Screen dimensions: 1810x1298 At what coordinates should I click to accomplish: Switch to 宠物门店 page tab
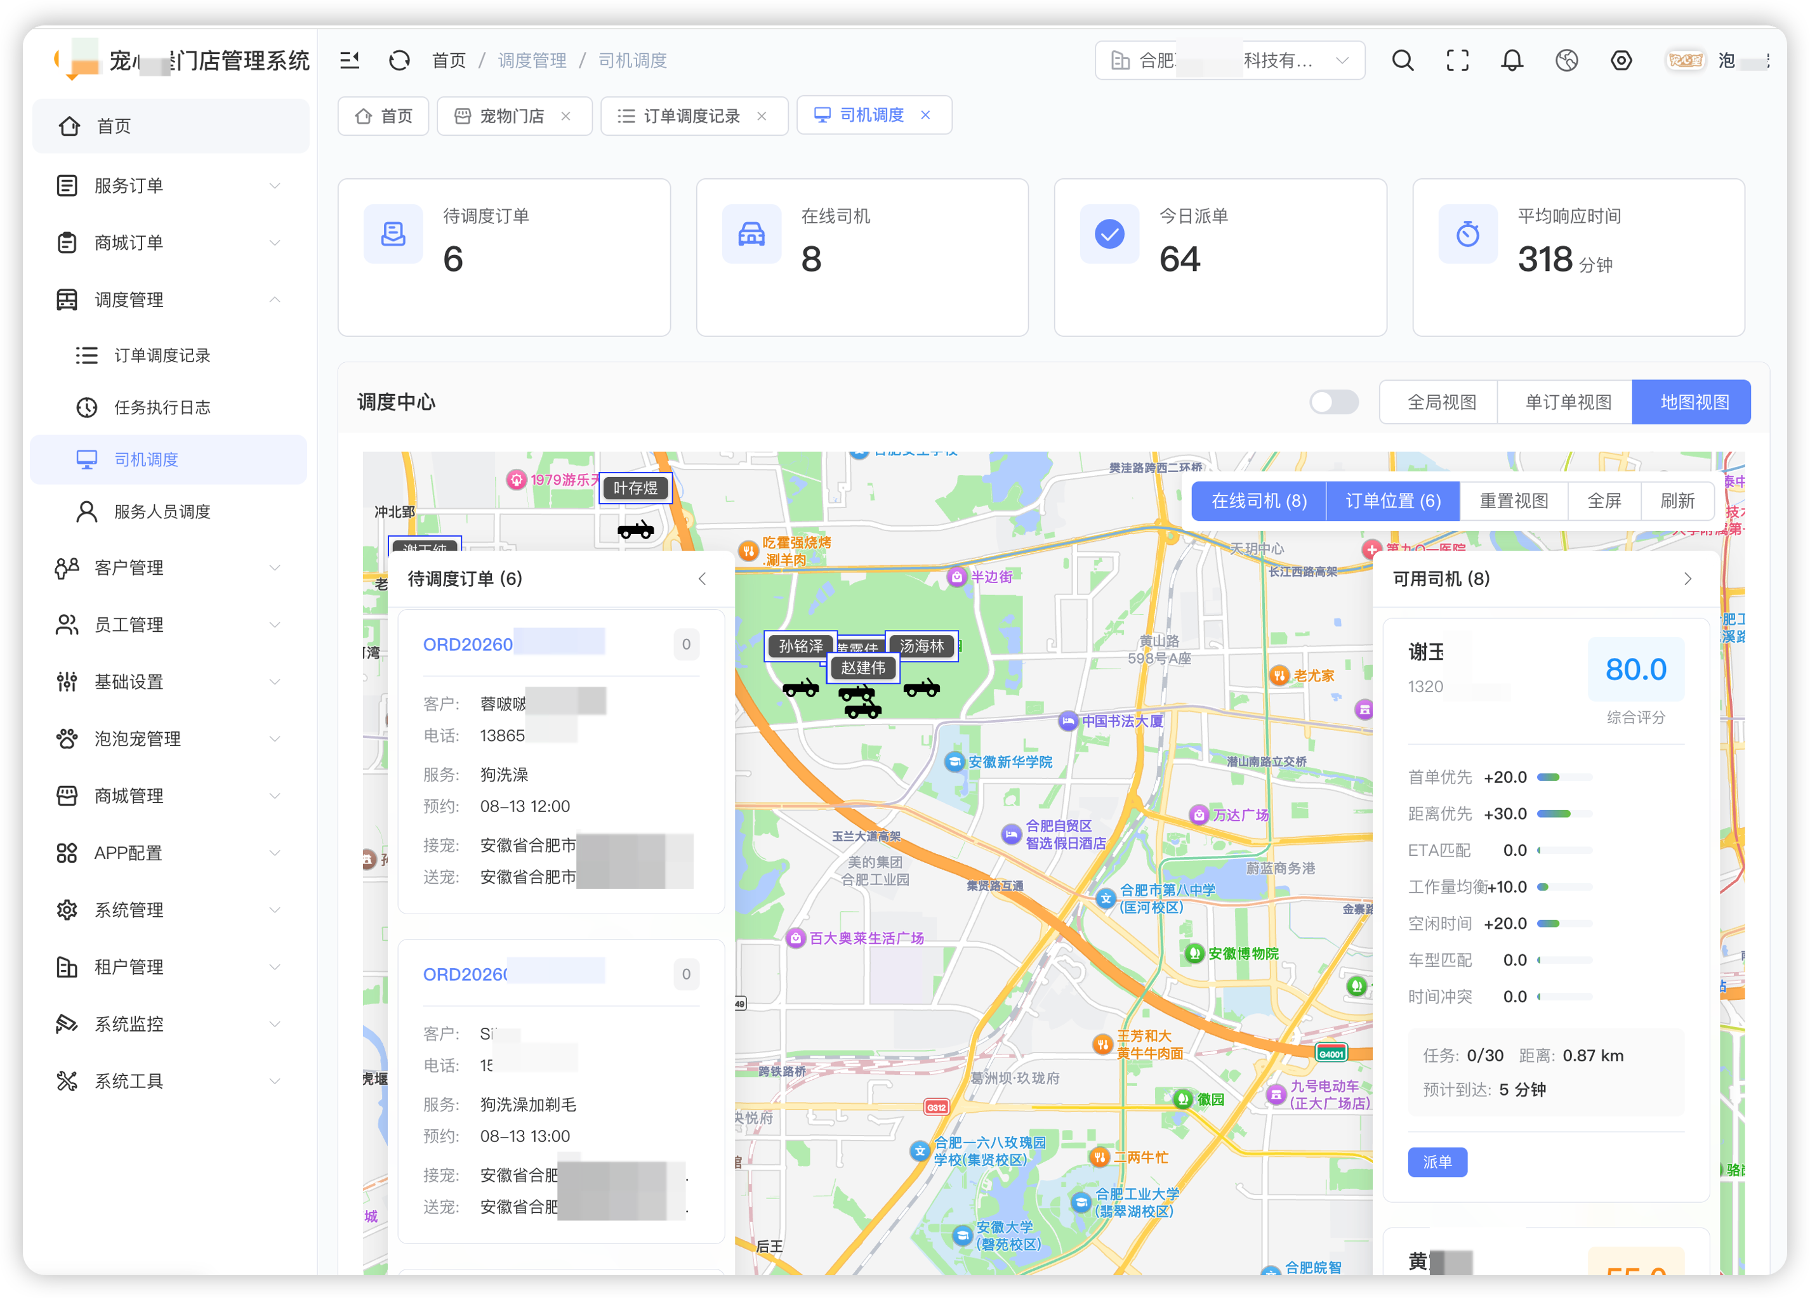514,115
